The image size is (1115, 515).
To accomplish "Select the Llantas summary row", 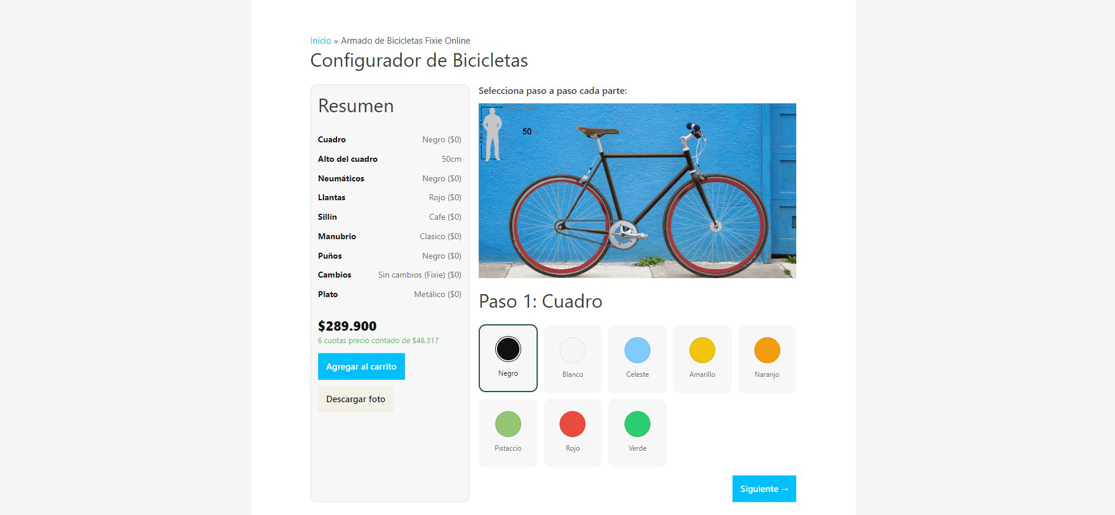I will [390, 197].
